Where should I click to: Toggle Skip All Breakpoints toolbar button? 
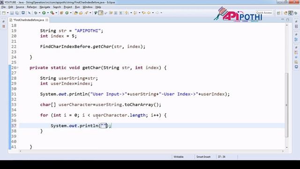pos(29,13)
